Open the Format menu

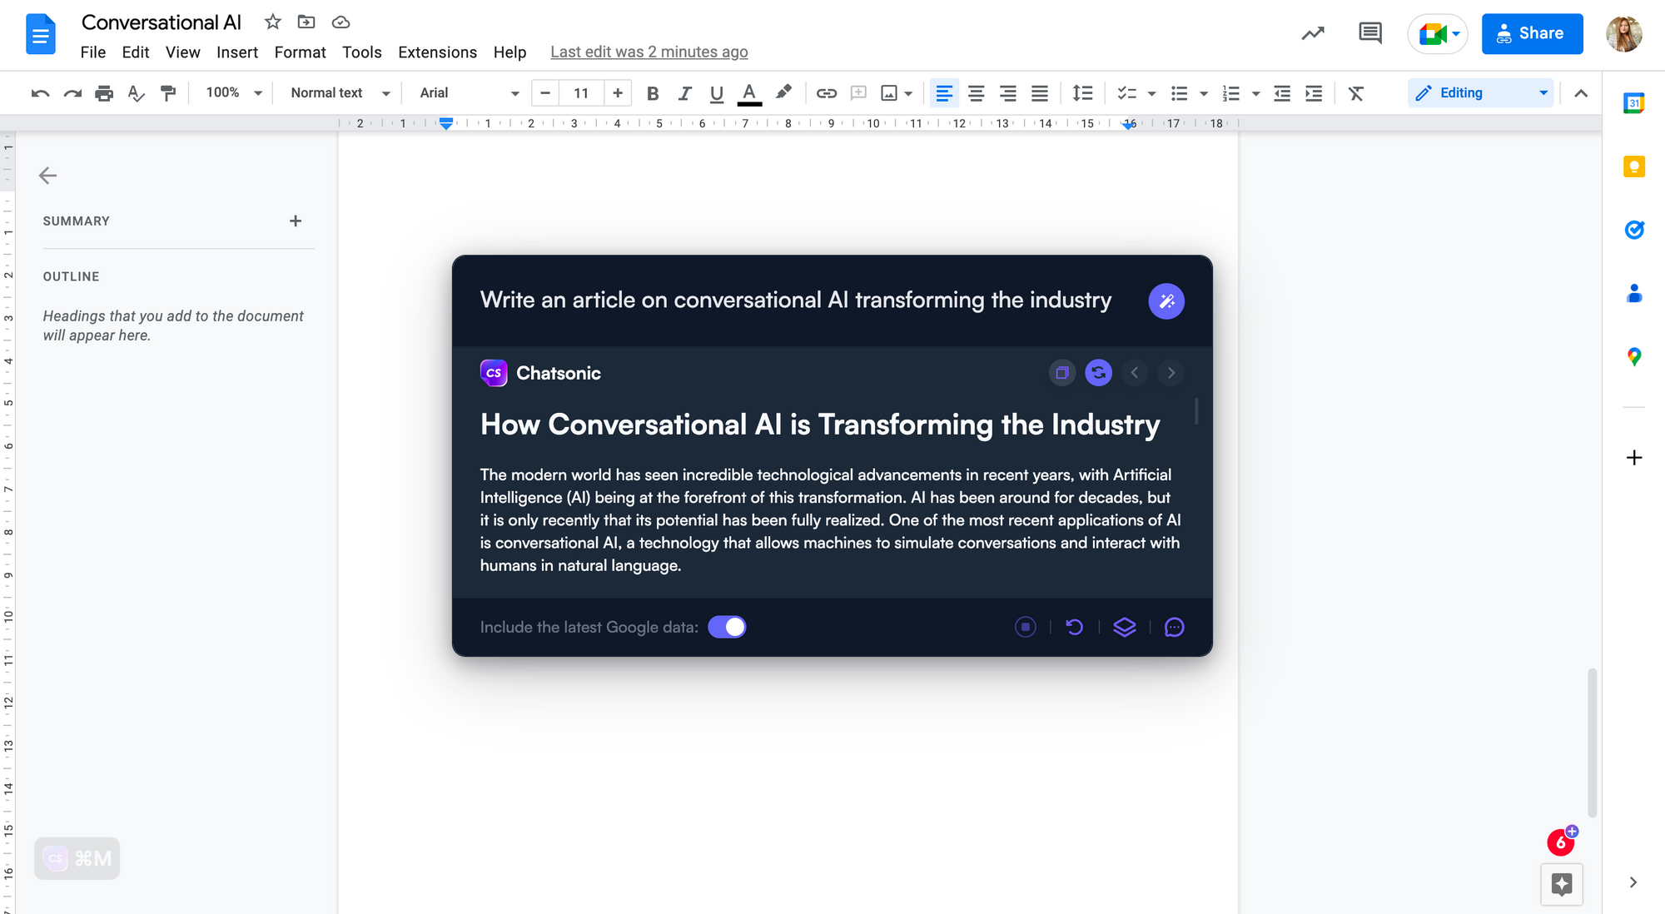click(x=300, y=52)
